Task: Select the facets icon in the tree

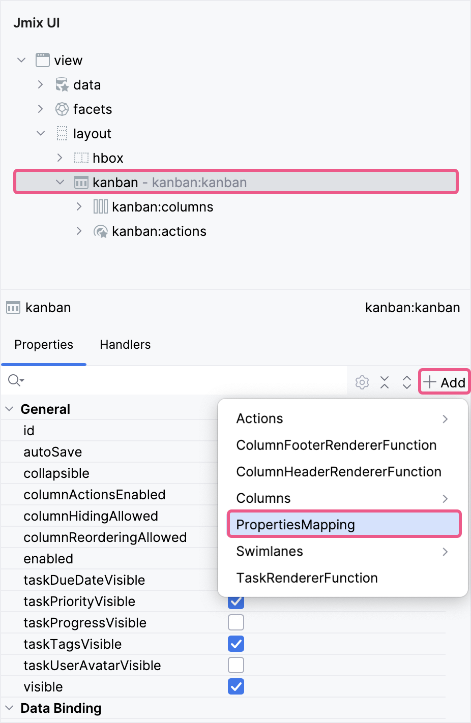Action: click(x=62, y=109)
